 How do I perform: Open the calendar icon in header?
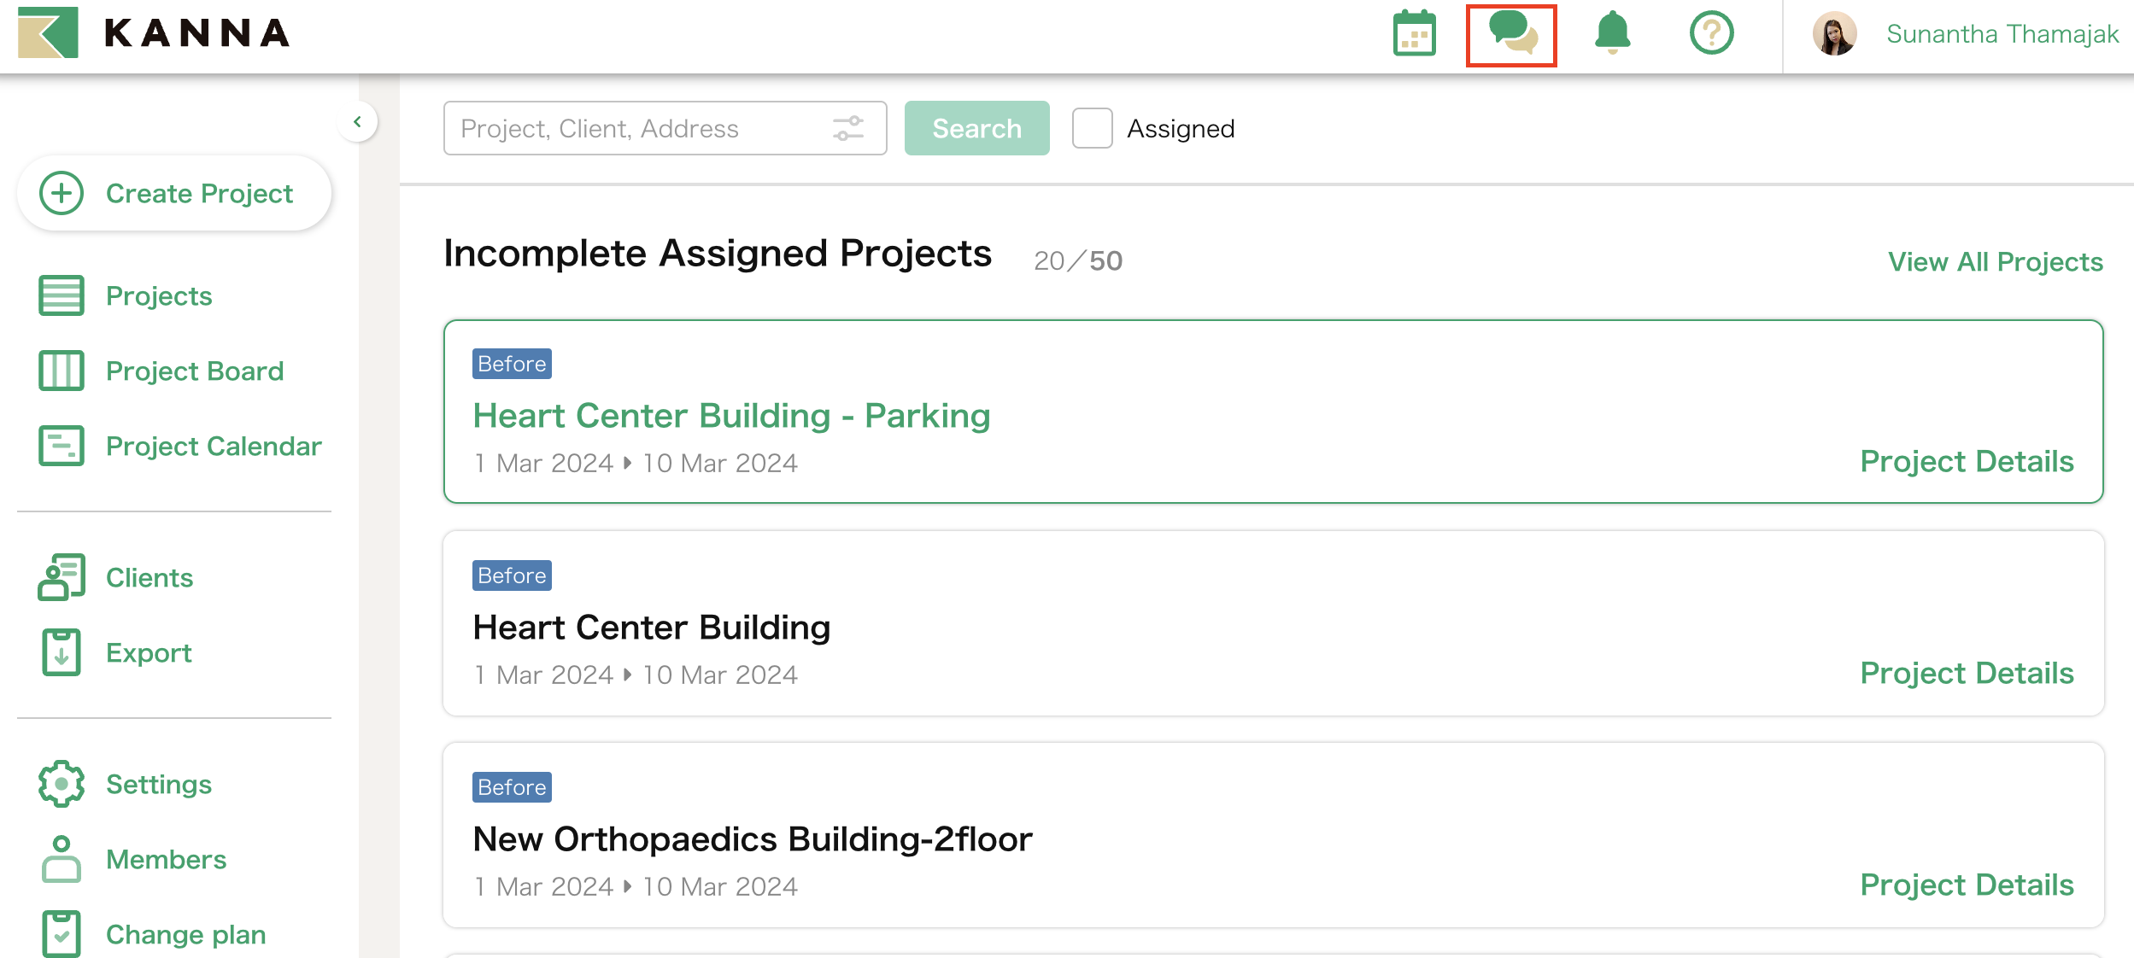1414,34
